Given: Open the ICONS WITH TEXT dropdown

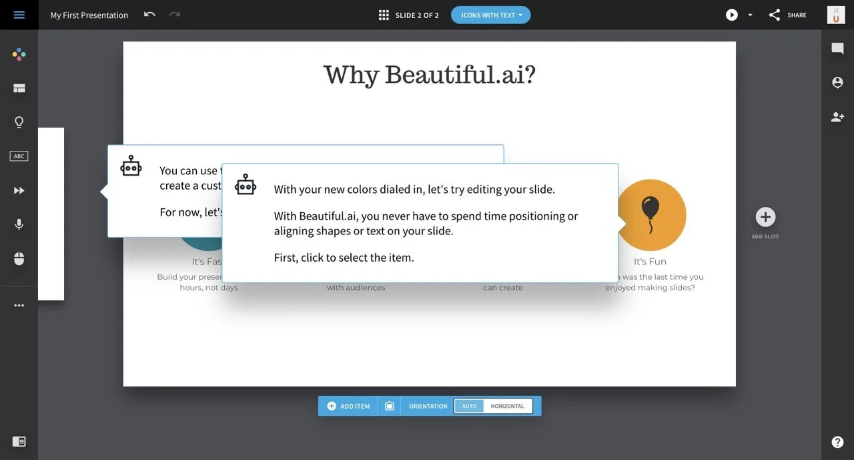Looking at the screenshot, I should pos(491,14).
